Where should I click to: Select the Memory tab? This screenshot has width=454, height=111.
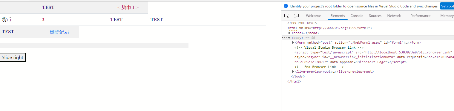447,16
